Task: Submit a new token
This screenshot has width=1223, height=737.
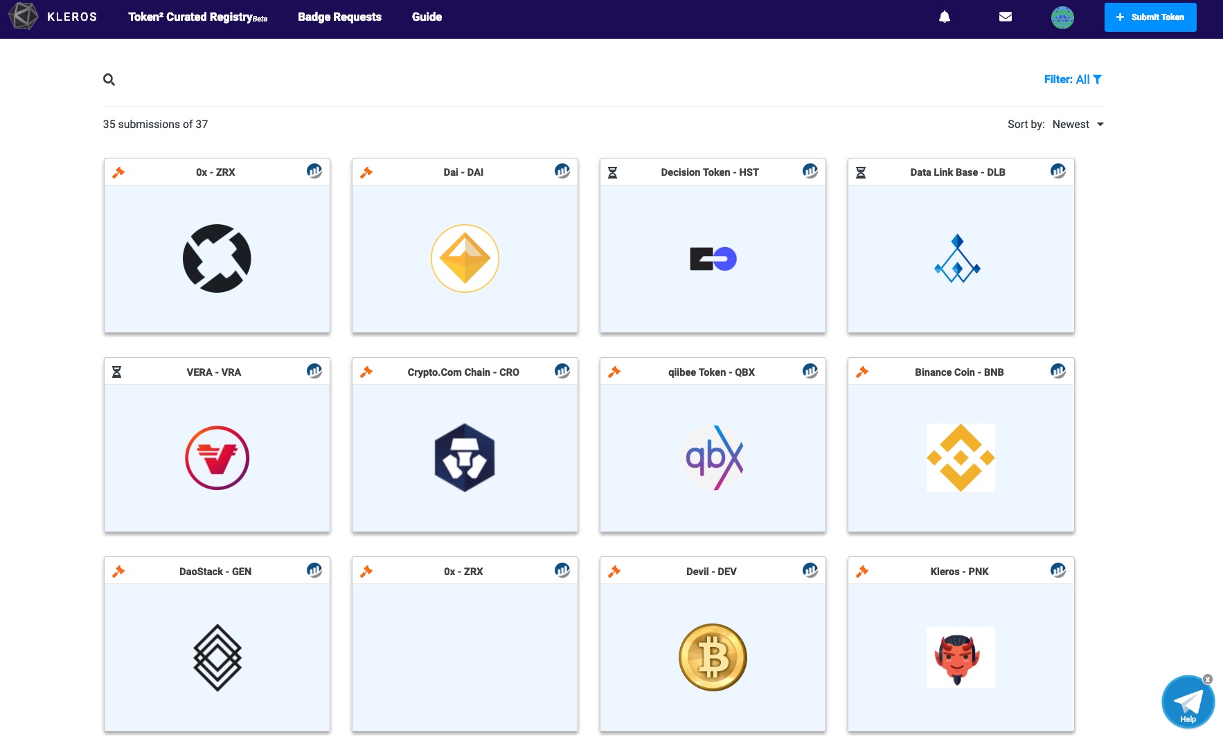Action: click(x=1150, y=17)
